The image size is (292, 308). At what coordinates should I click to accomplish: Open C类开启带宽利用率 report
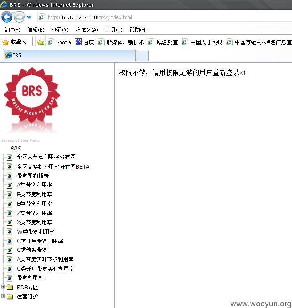point(40,241)
